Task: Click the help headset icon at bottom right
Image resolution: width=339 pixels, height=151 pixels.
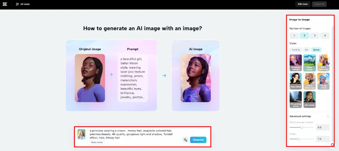Action: [x=332, y=145]
